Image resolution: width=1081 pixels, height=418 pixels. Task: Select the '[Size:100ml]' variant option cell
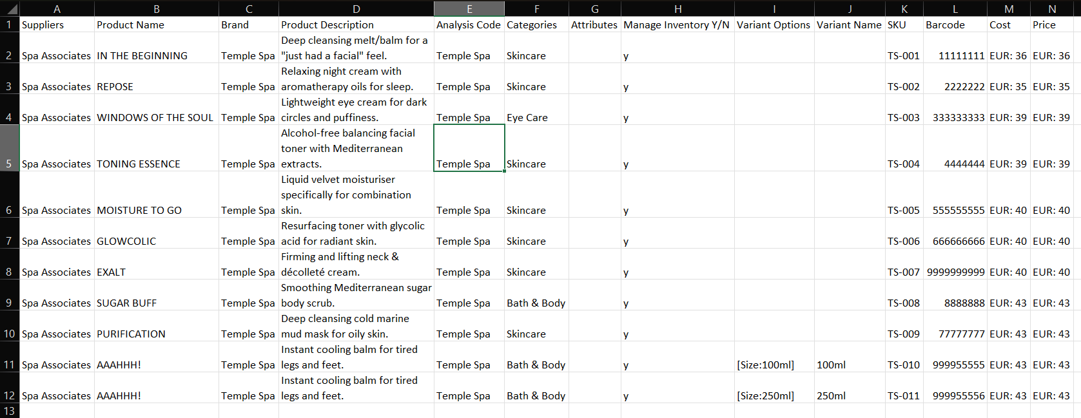774,357
